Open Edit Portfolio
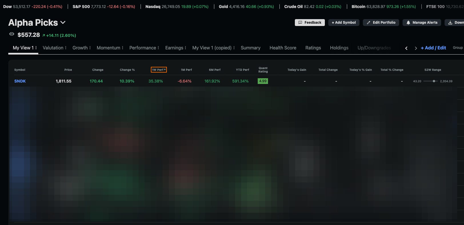Screen dimensions: 464x225 381,23
